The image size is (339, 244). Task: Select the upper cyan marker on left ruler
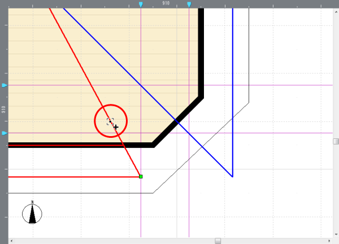point(5,85)
